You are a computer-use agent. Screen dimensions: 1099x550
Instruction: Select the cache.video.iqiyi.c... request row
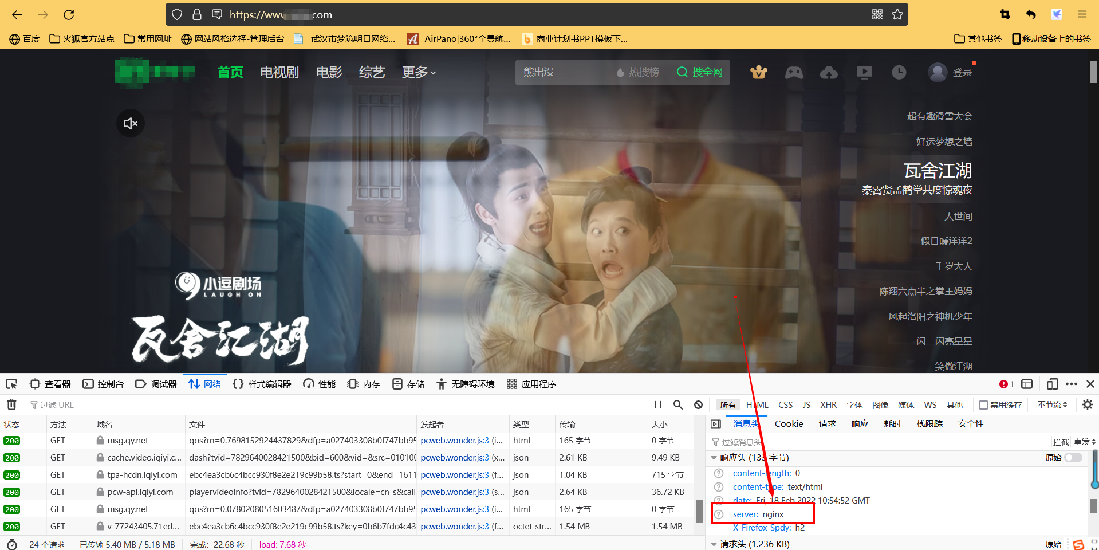pyautogui.click(x=348, y=458)
